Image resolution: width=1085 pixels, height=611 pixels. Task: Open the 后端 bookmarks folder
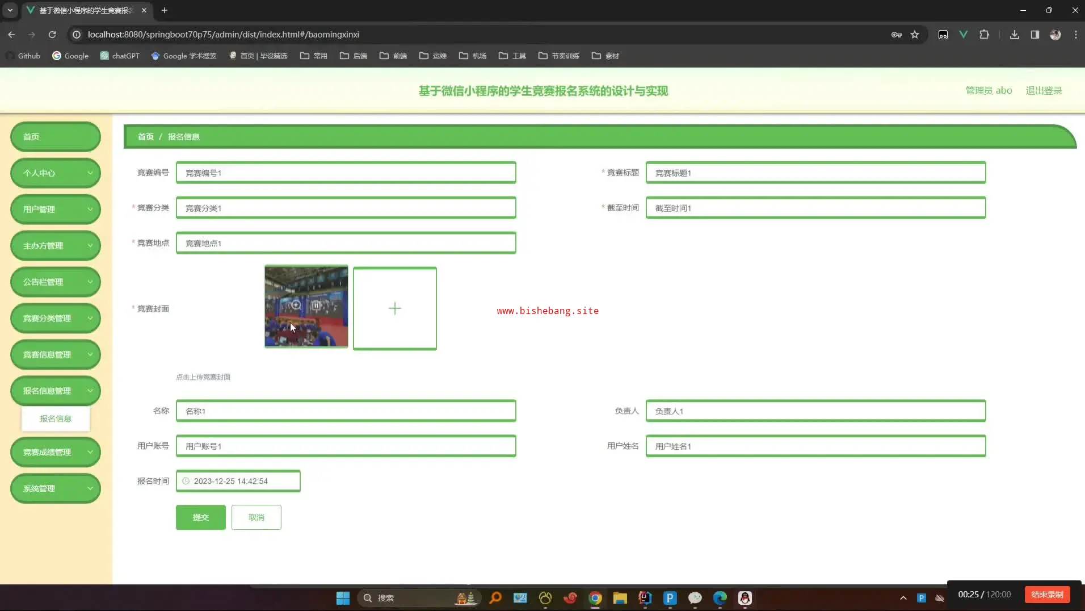point(354,56)
